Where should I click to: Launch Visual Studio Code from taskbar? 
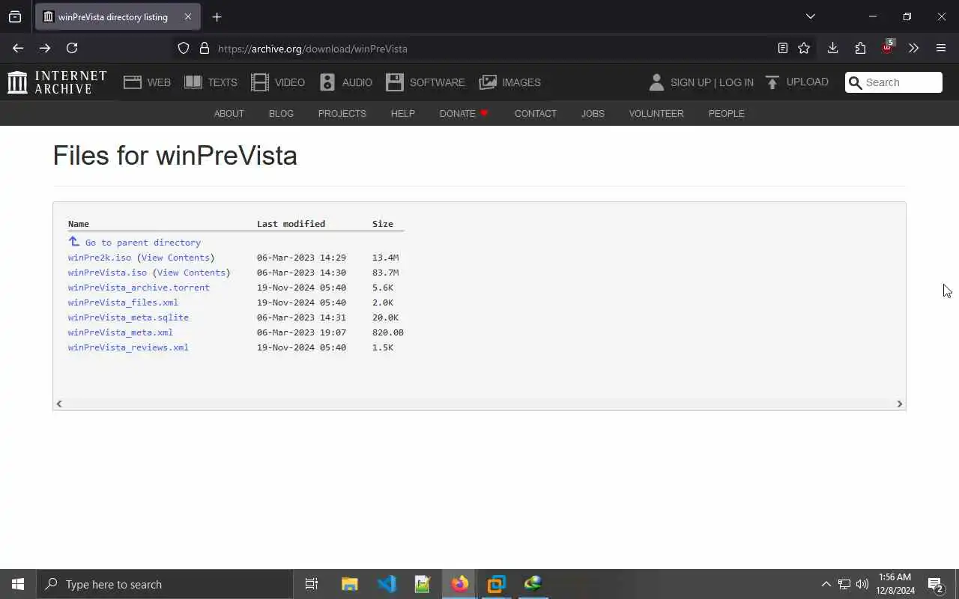(387, 584)
